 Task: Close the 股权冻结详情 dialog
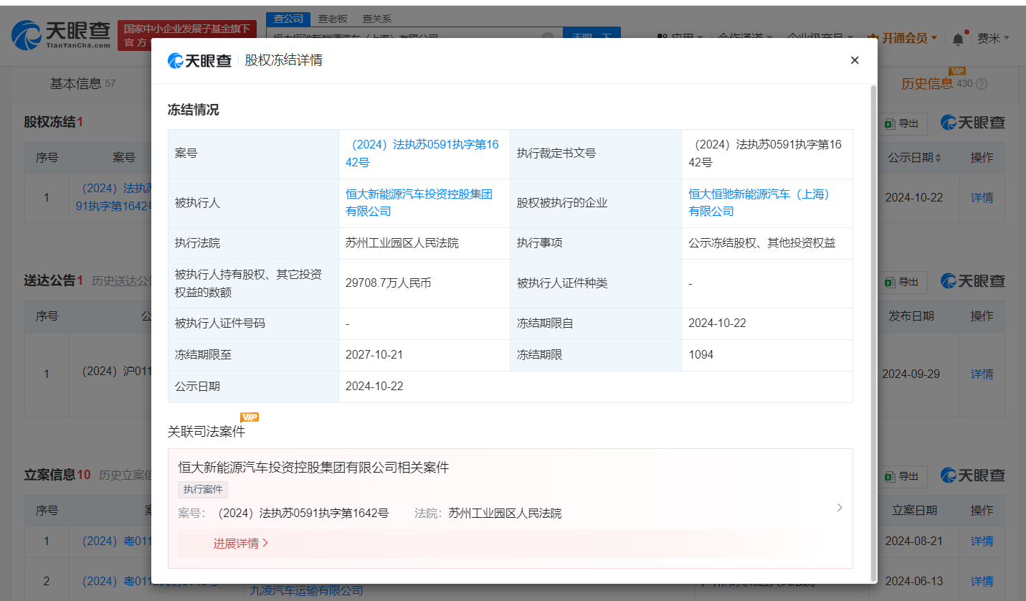854,60
